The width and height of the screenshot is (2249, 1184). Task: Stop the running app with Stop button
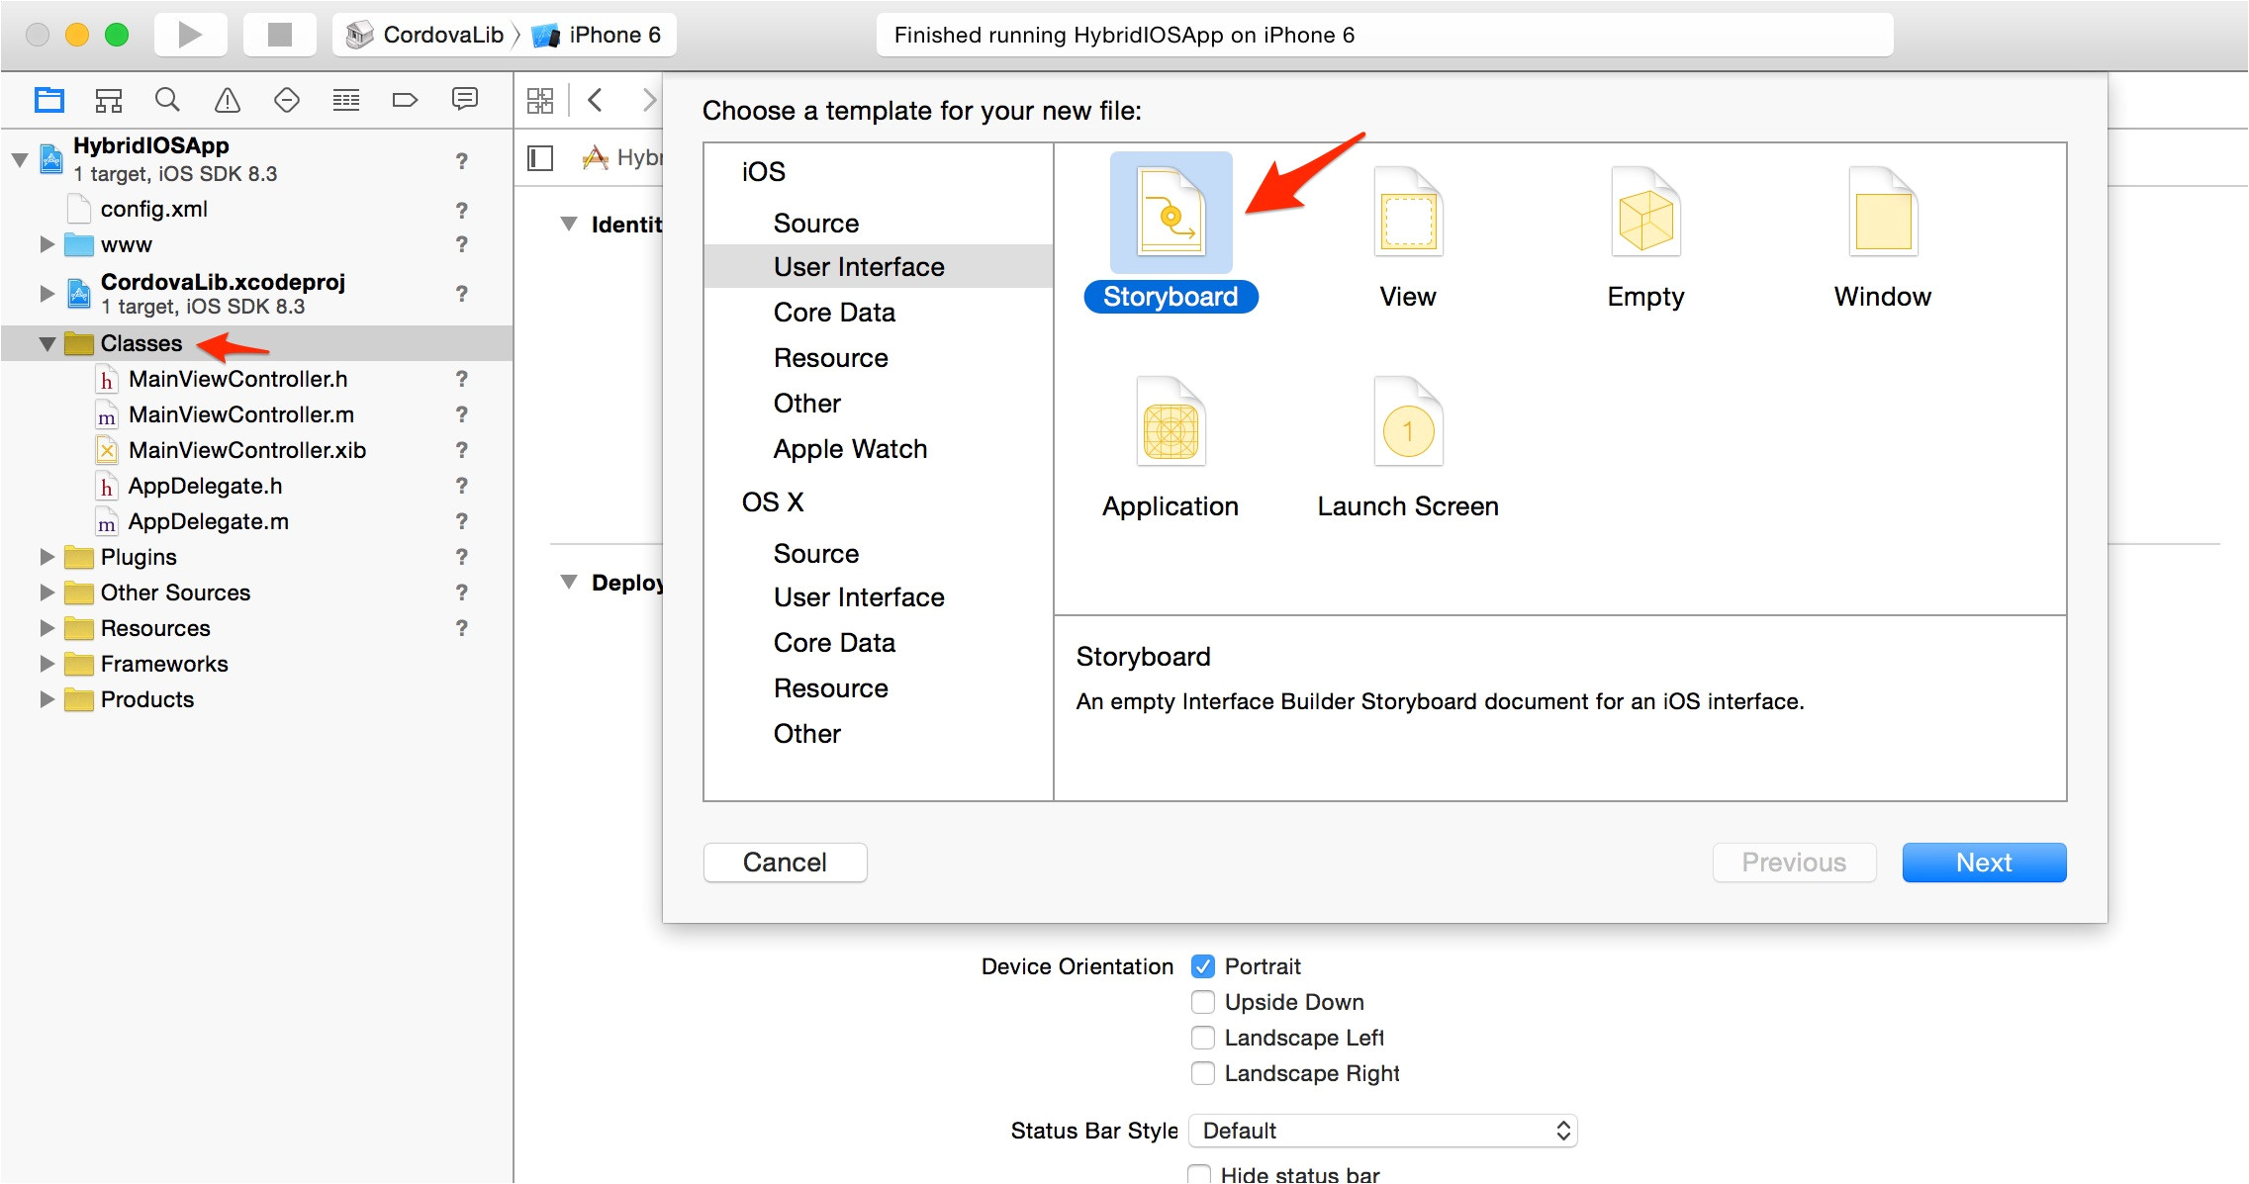click(280, 35)
